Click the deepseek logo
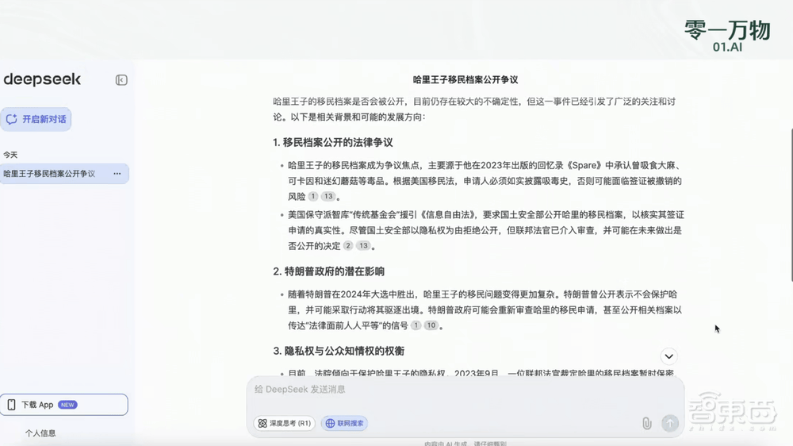Viewport: 793px width, 446px height. [42, 79]
